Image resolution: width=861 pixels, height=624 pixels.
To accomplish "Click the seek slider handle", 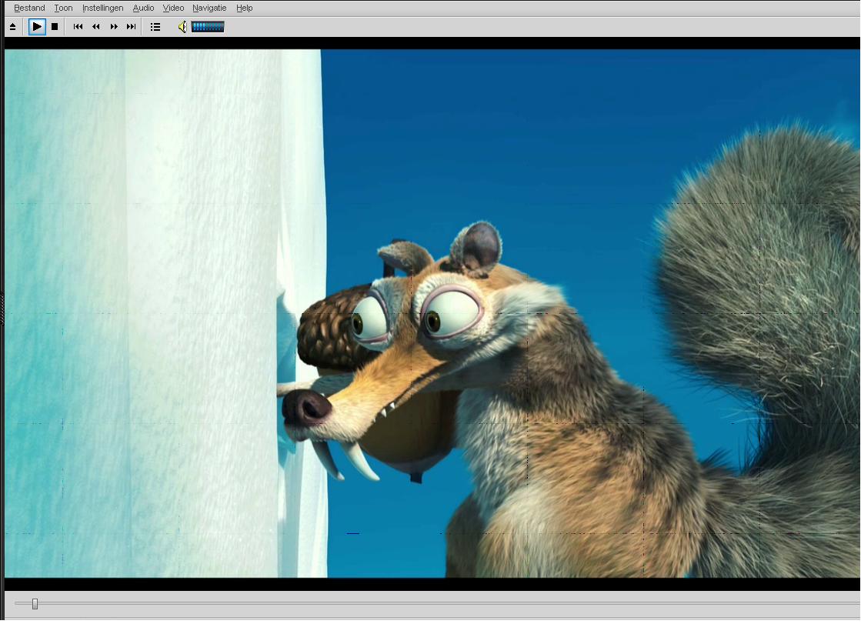I will click(x=35, y=604).
